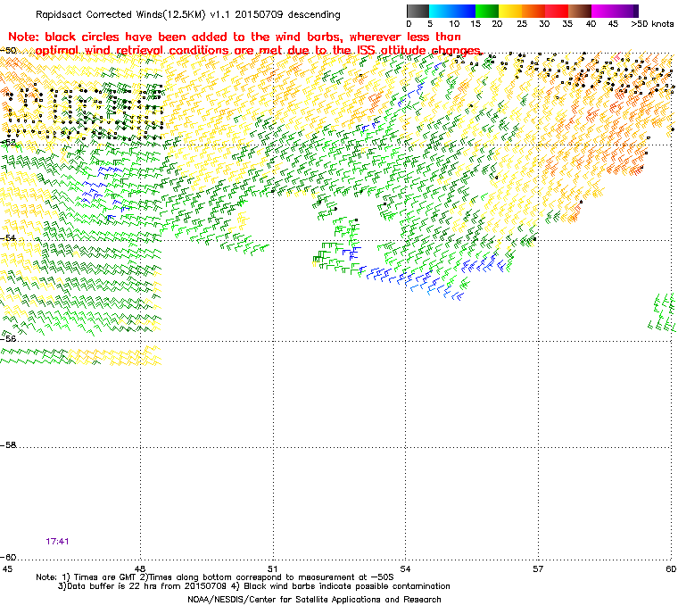Click the '0' legend label under the color bar
The image size is (678, 614).
pyautogui.click(x=409, y=24)
